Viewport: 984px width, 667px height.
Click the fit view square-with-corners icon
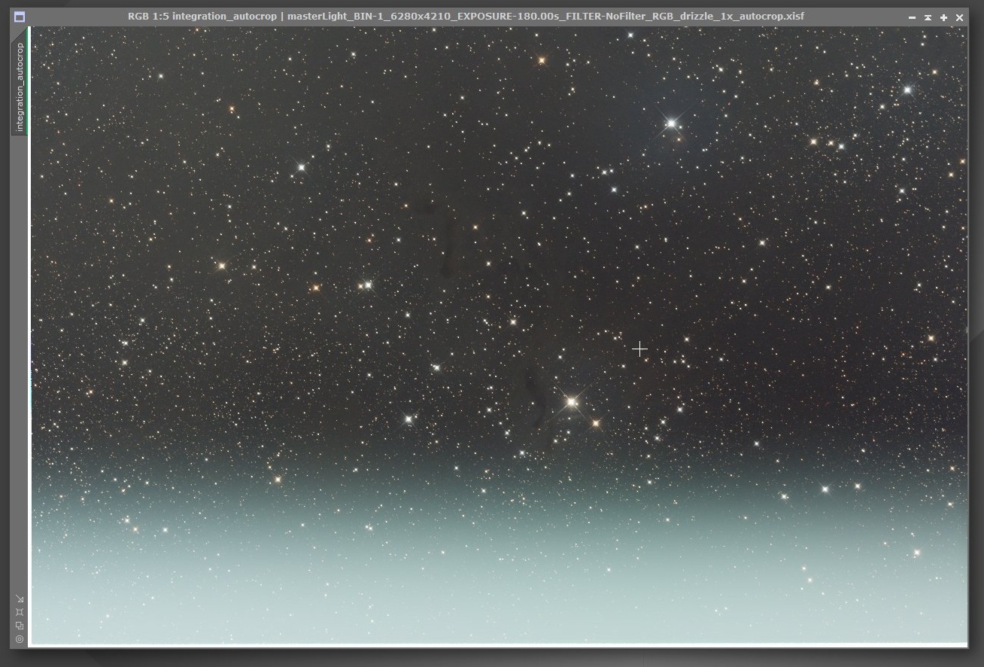point(20,612)
